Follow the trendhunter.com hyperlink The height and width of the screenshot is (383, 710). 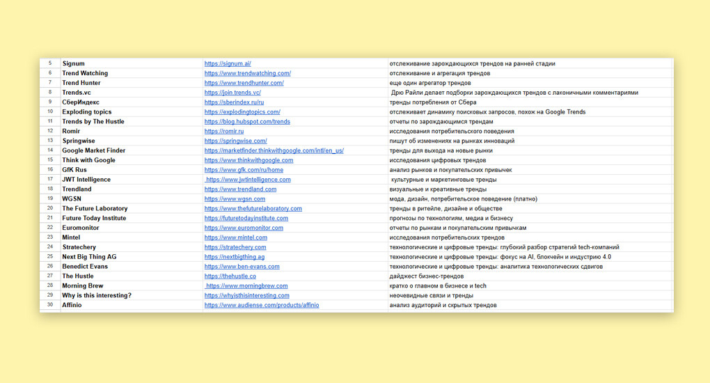[244, 83]
